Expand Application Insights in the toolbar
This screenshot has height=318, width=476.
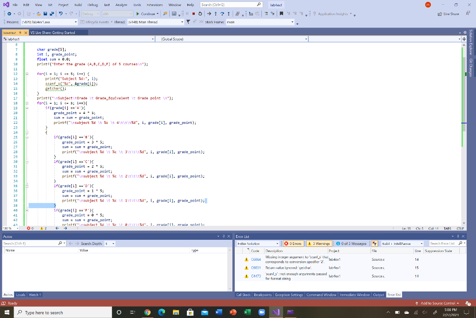350,14
